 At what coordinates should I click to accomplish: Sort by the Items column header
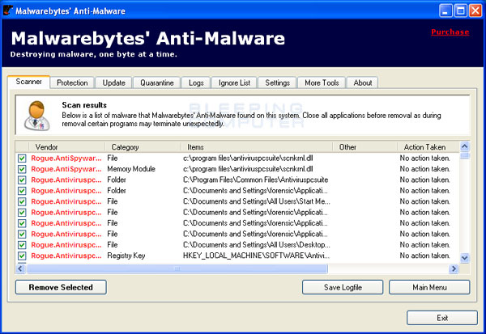[x=257, y=147]
